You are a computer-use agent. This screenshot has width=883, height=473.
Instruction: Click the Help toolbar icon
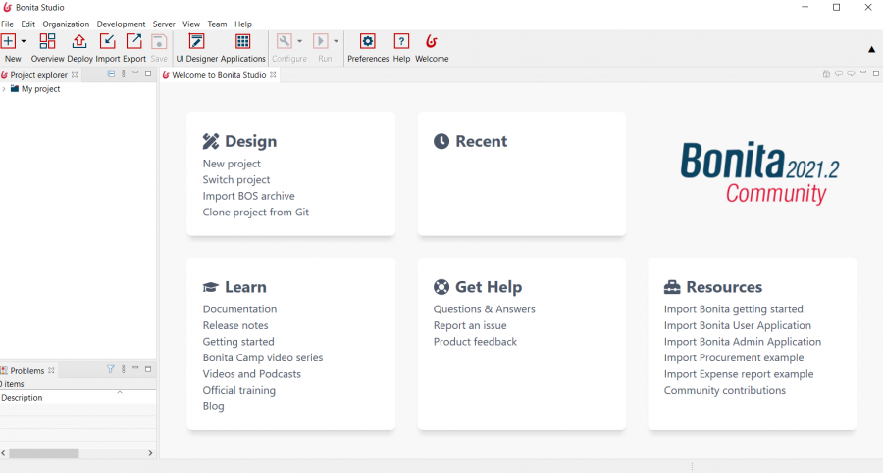[401, 41]
